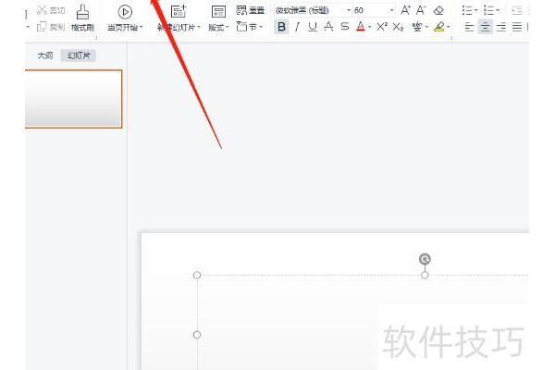Apply bullet list icon

[x=467, y=10]
